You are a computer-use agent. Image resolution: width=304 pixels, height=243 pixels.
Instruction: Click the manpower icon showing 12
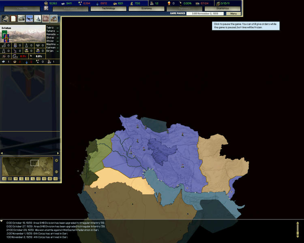pos(152,3)
